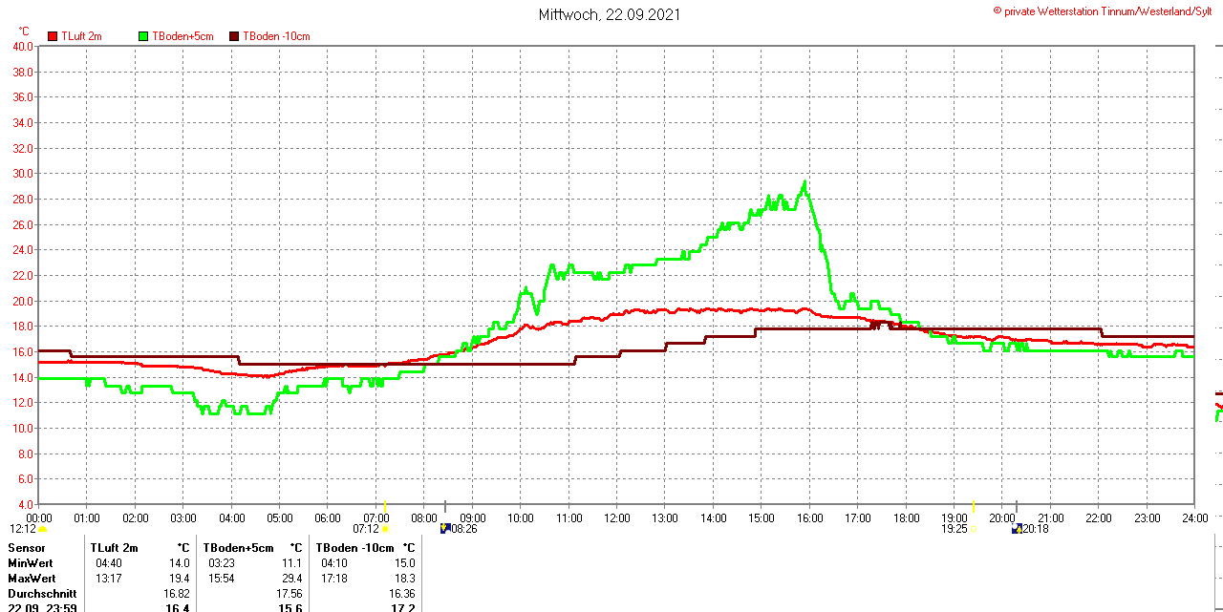Viewport: 1223px width, 612px height.
Task: Click the sunset icon at 19:25
Action: click(973, 529)
